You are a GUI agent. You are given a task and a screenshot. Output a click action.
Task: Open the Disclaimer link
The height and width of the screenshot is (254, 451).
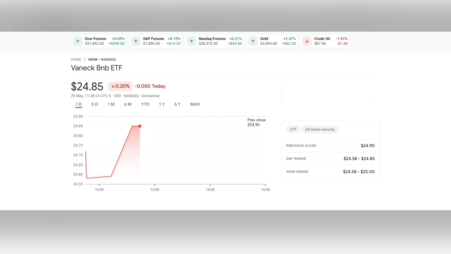point(151,96)
